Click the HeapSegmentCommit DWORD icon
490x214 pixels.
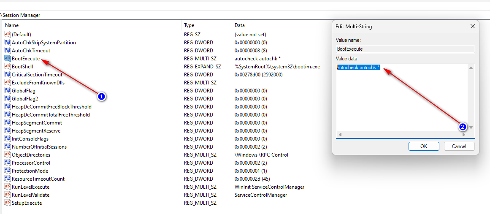pos(8,122)
